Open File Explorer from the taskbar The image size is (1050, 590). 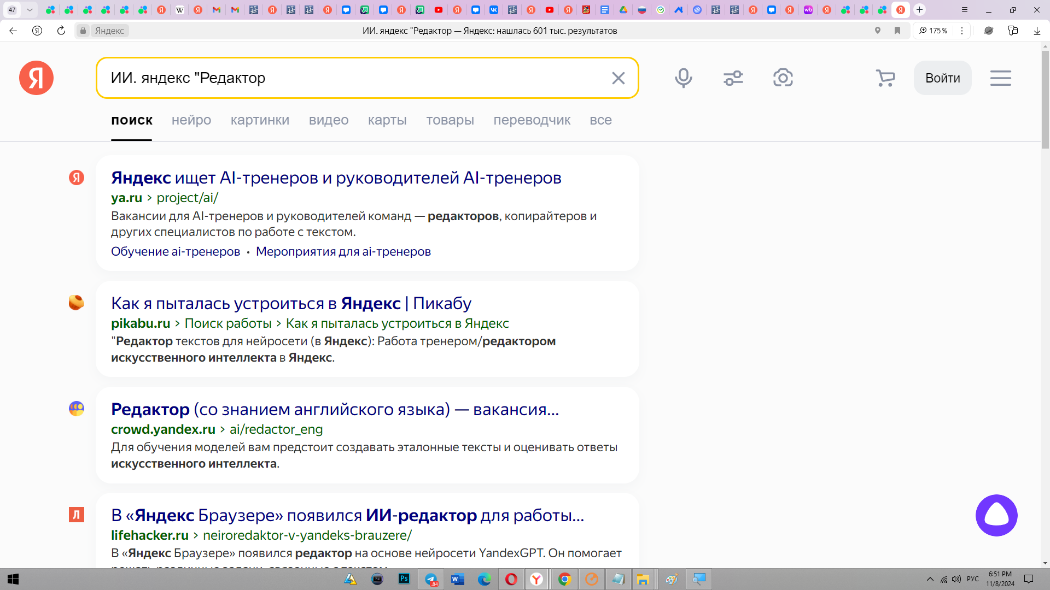(643, 579)
